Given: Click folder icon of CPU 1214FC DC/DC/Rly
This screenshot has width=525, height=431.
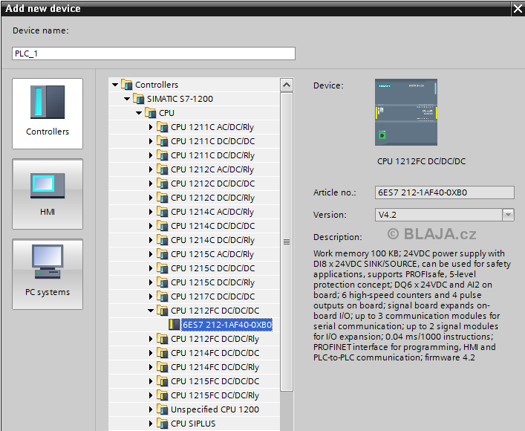Looking at the screenshot, I should (163, 367).
